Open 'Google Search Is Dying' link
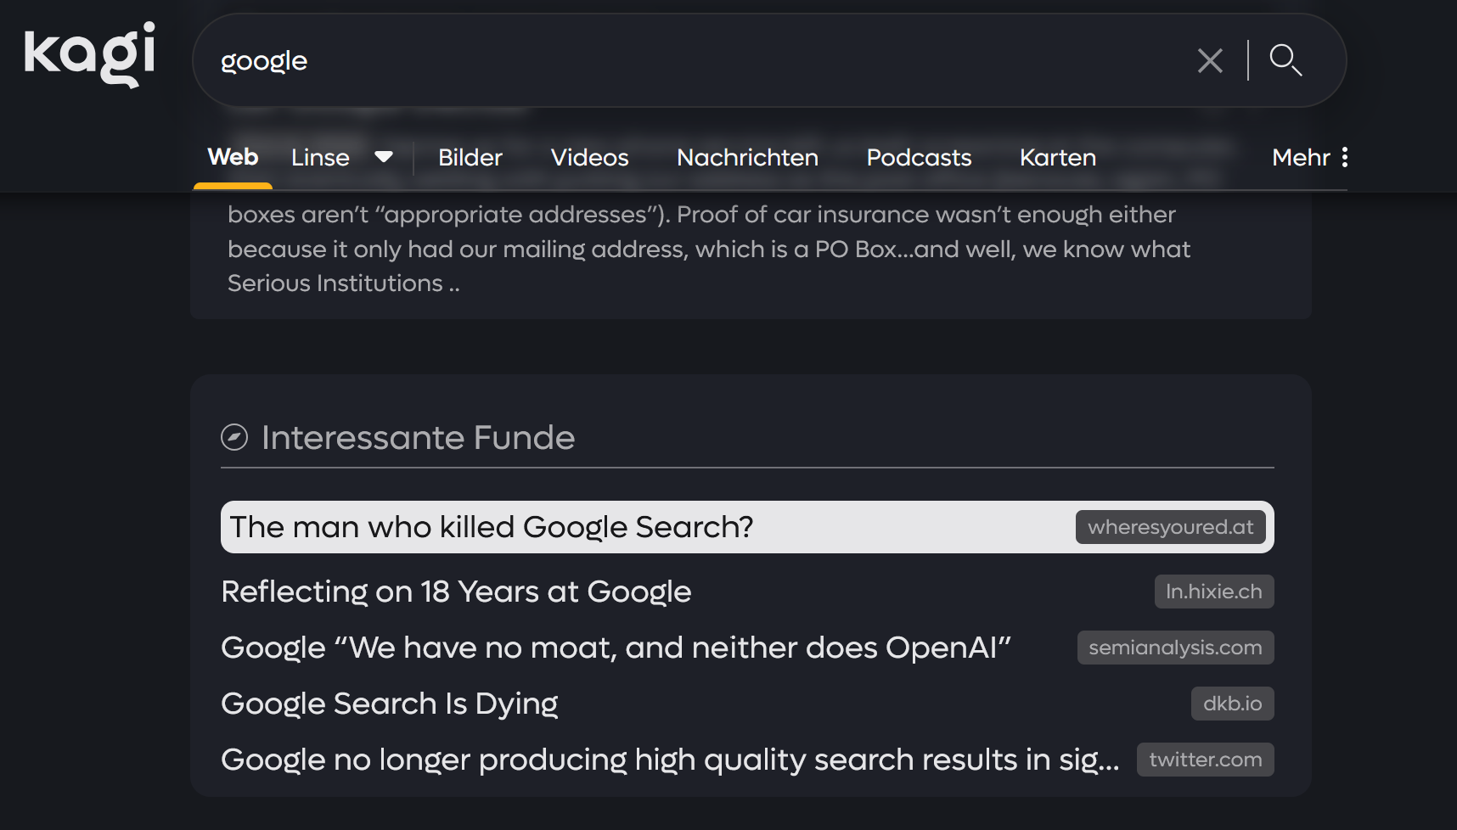The height and width of the screenshot is (830, 1457). (389, 704)
